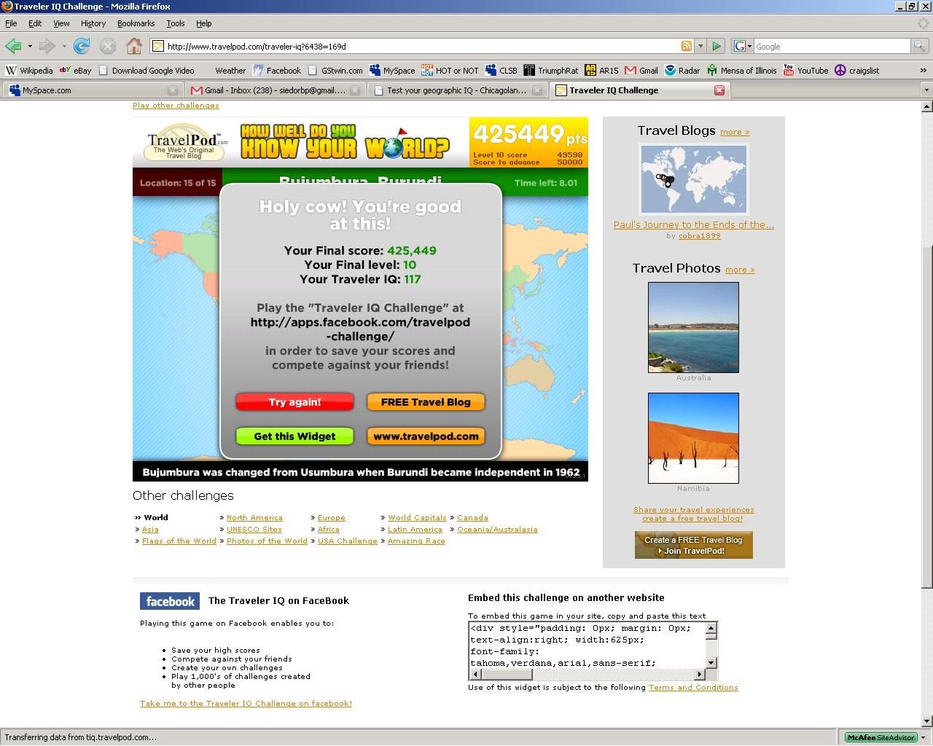Click the green Go arrow button
The image size is (933, 746).
(x=717, y=46)
